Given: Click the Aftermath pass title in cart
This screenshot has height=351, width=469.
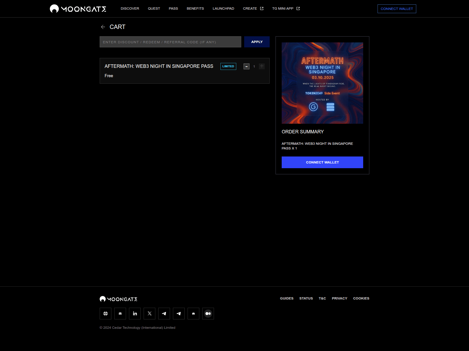Looking at the screenshot, I should coord(159,66).
